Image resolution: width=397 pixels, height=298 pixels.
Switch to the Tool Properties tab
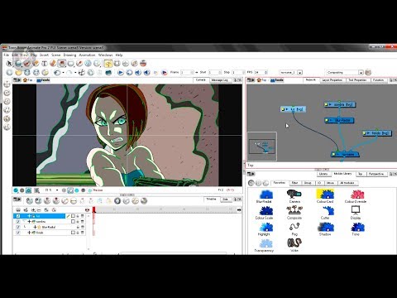pos(357,80)
